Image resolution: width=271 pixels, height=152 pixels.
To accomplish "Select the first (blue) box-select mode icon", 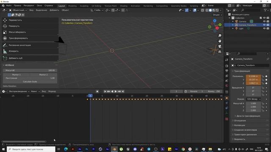I will [9, 15].
